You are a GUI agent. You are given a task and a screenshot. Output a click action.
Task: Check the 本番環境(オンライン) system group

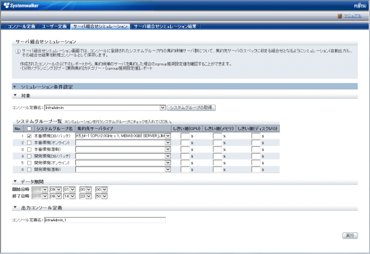(x=29, y=142)
